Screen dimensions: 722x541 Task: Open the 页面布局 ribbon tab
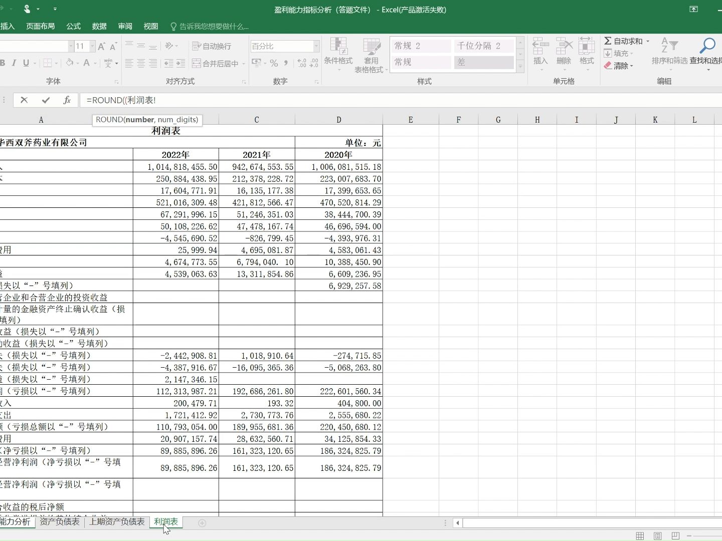(41, 26)
